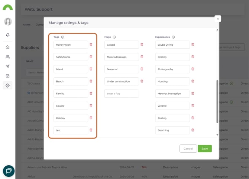
Task: Delete the Holiday tag
Action: 91,118
